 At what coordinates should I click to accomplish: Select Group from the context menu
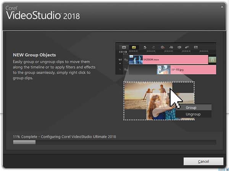point(191,108)
